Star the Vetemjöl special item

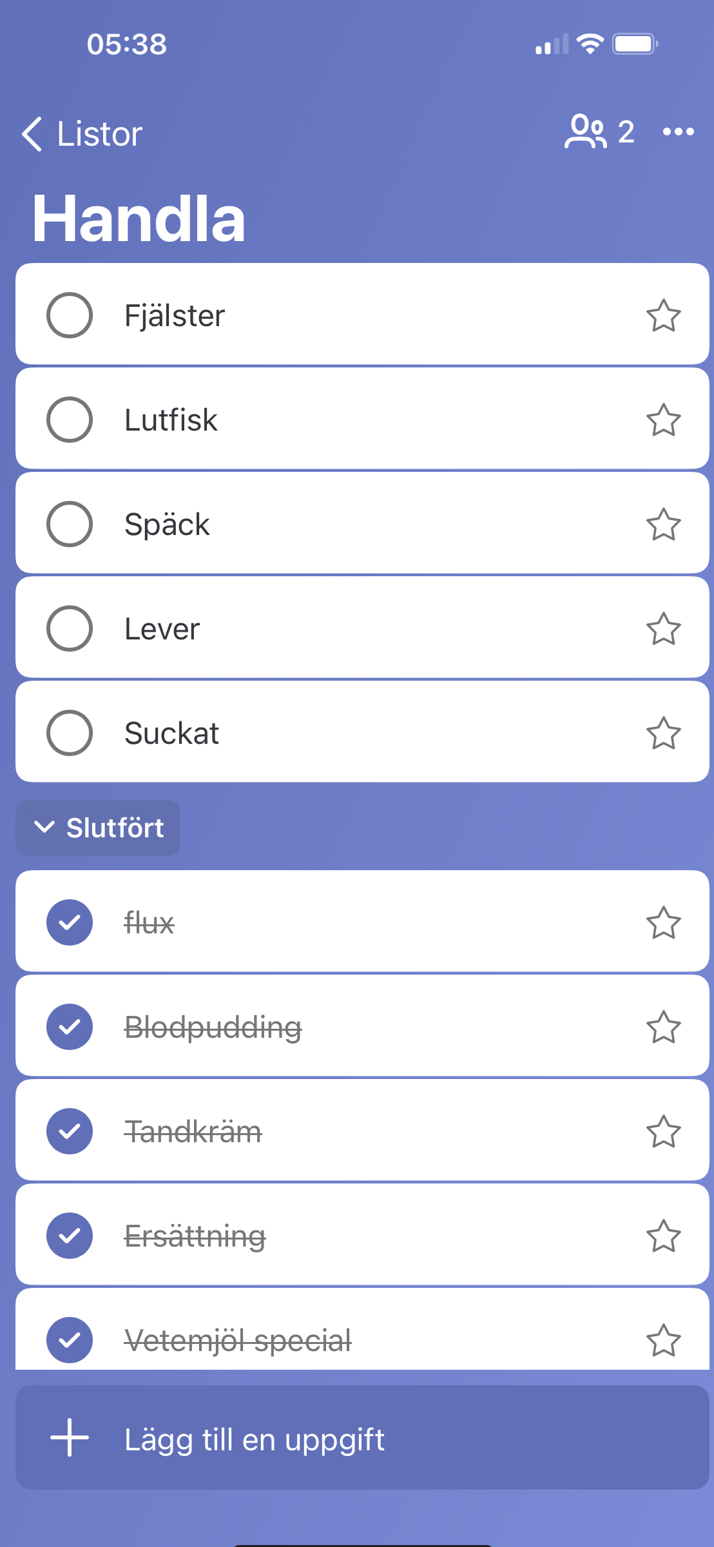663,1340
